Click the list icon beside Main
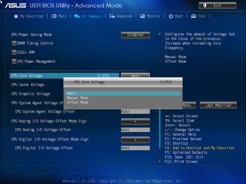 click(x=54, y=16)
